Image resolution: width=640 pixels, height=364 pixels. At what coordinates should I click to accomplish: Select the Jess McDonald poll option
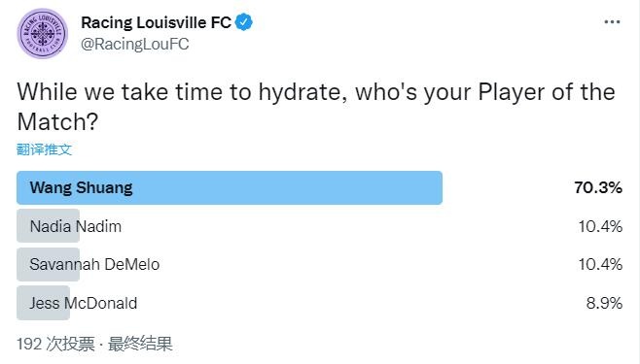coord(319,303)
